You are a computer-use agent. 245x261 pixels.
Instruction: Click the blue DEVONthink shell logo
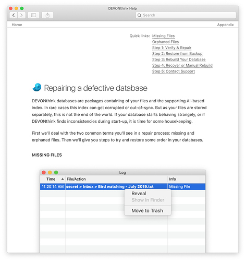(x=37, y=87)
